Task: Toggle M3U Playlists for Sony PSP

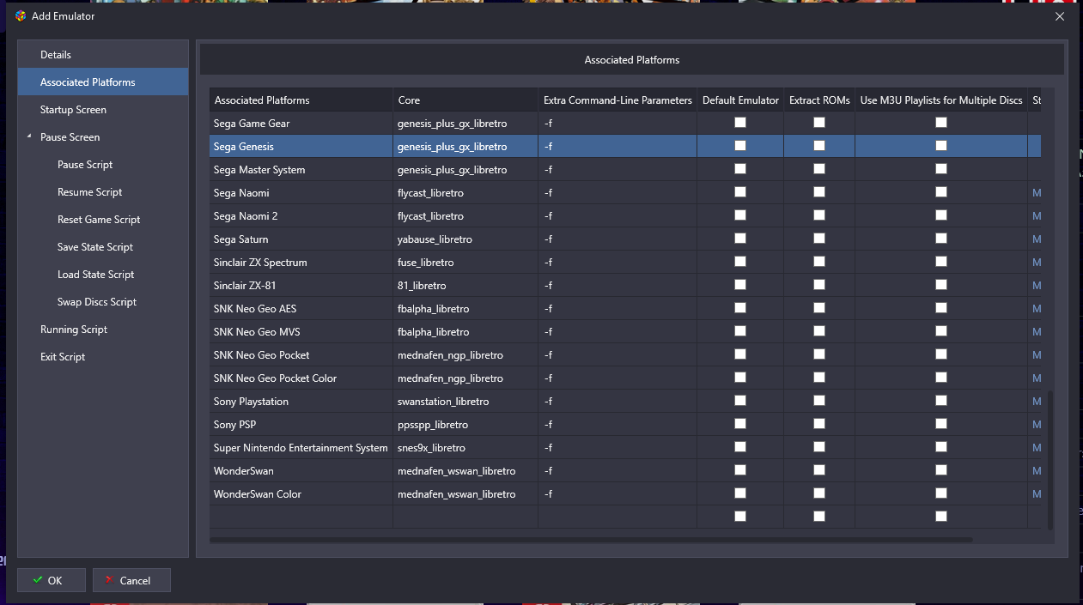Action: click(x=941, y=424)
